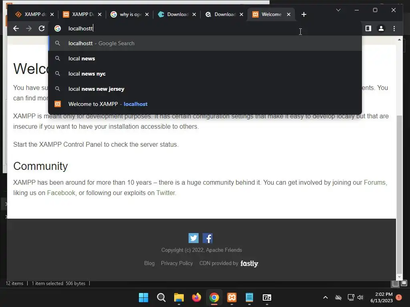Open a new tab
This screenshot has width=410, height=307.
click(x=303, y=14)
